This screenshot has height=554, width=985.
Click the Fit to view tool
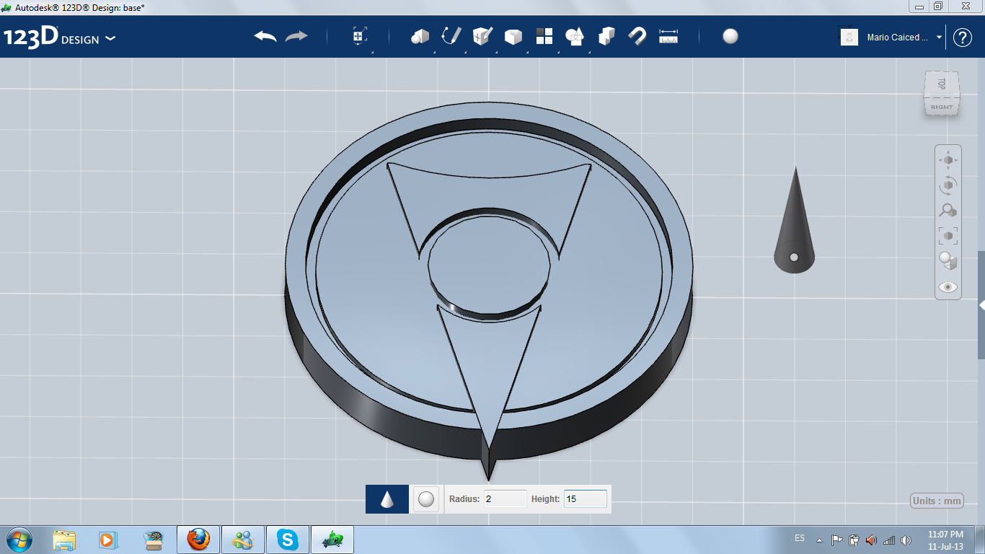(x=948, y=235)
